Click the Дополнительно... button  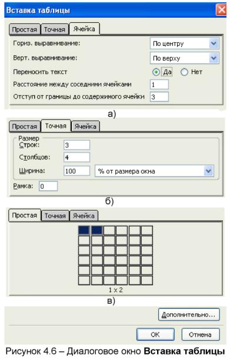[189, 315]
